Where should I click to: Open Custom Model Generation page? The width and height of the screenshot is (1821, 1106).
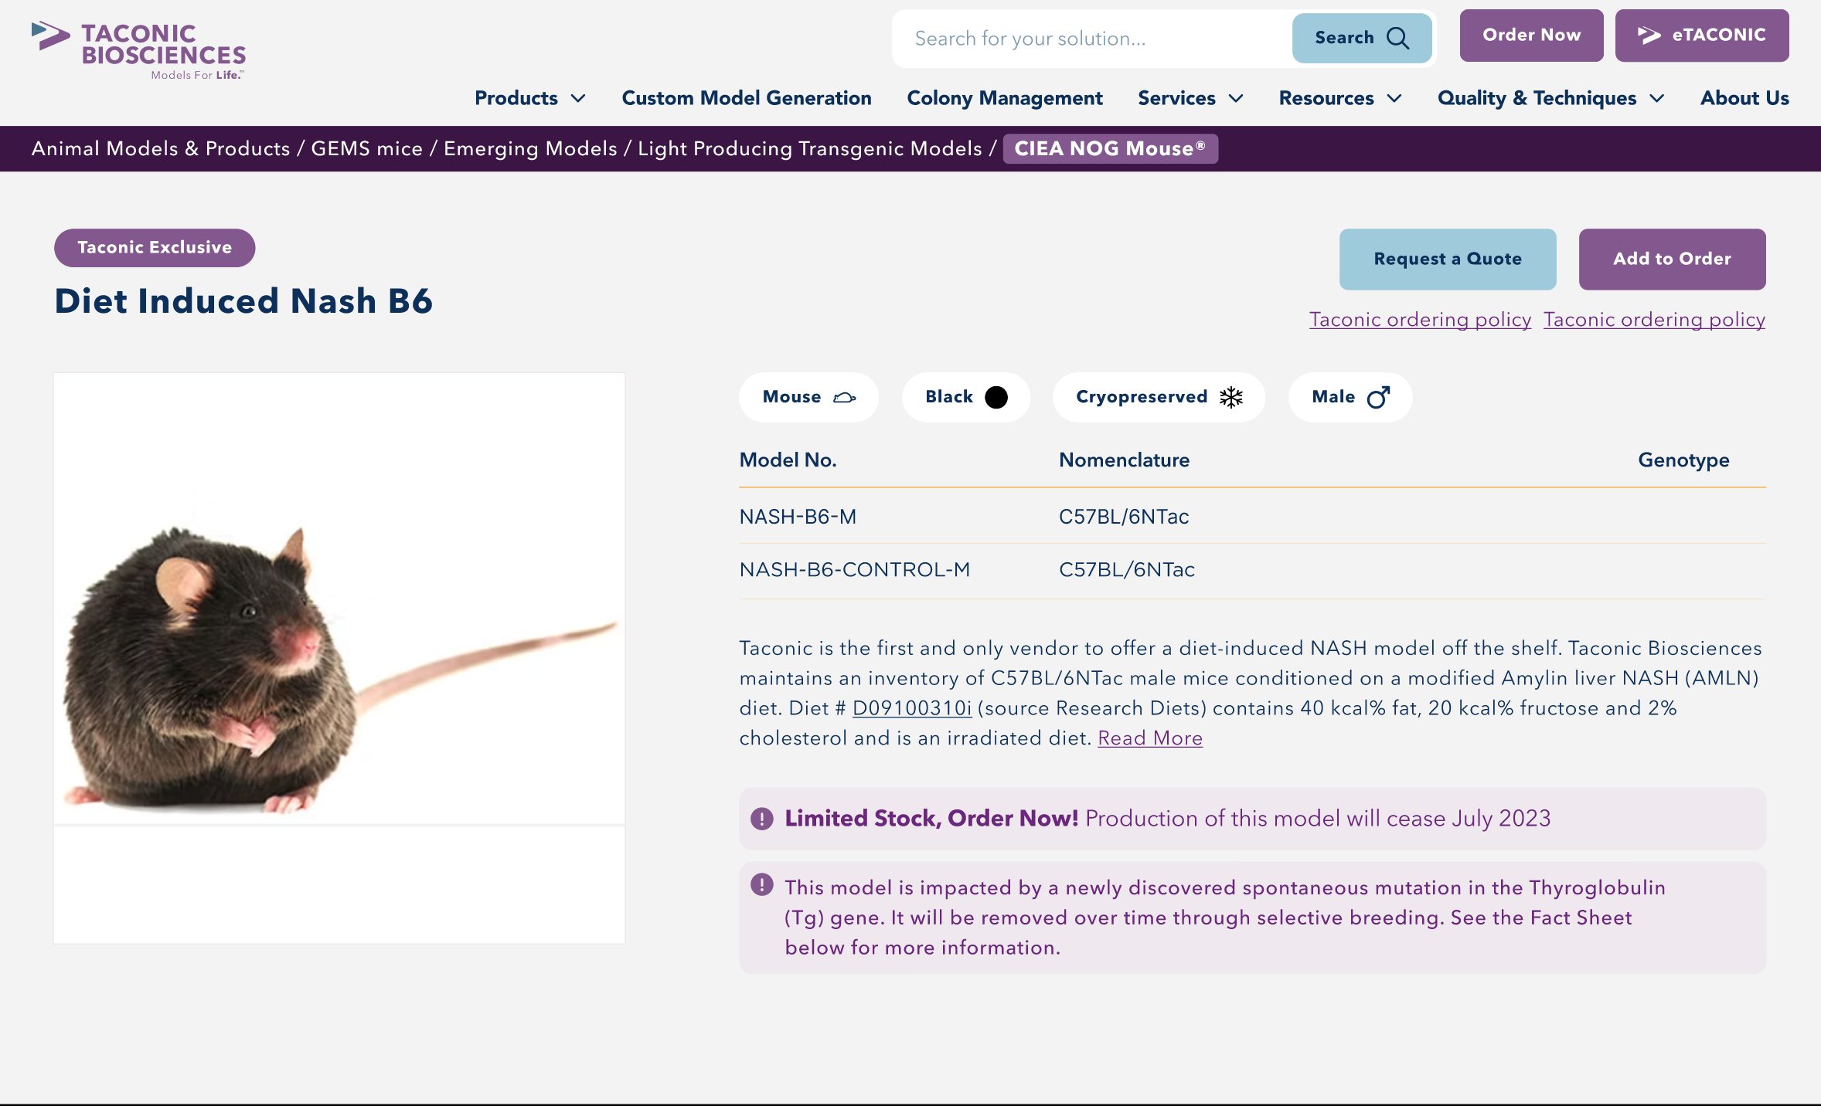pyautogui.click(x=747, y=98)
